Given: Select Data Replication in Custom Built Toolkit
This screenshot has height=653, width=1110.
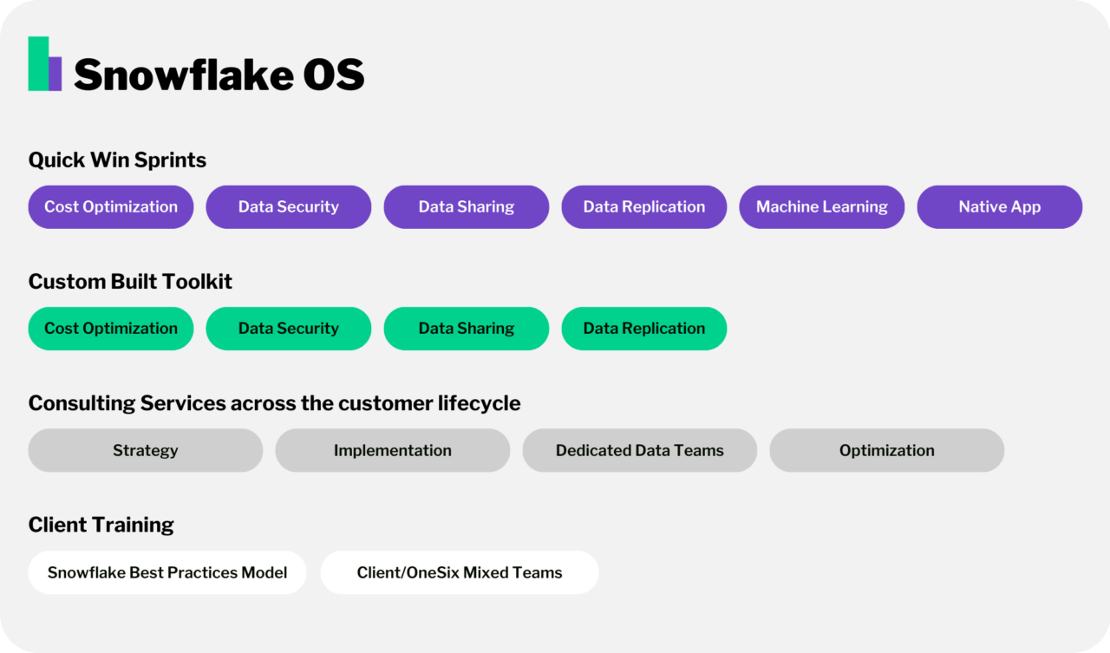Looking at the screenshot, I should [643, 328].
